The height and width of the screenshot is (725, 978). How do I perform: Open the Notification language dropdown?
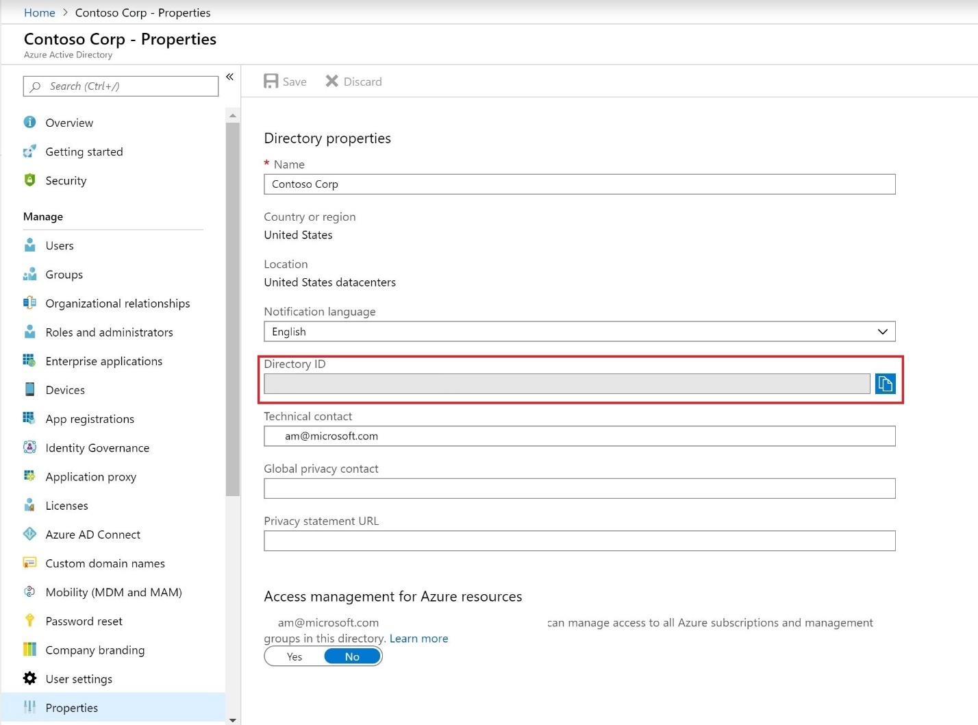coord(579,332)
